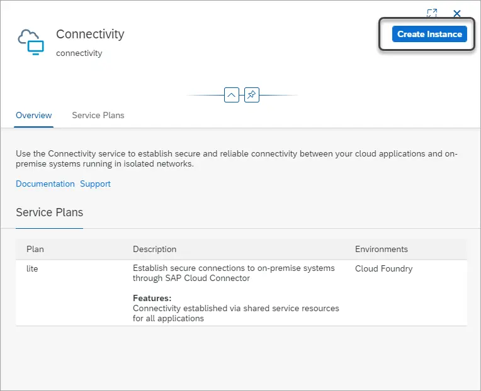Select the Overview tab
Image resolution: width=481 pixels, height=391 pixels.
tap(34, 116)
